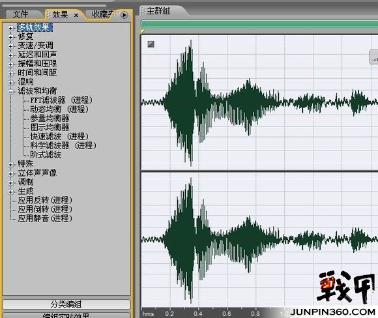Click the yellow start marker on timeline
The image size is (378, 318).
point(143,31)
